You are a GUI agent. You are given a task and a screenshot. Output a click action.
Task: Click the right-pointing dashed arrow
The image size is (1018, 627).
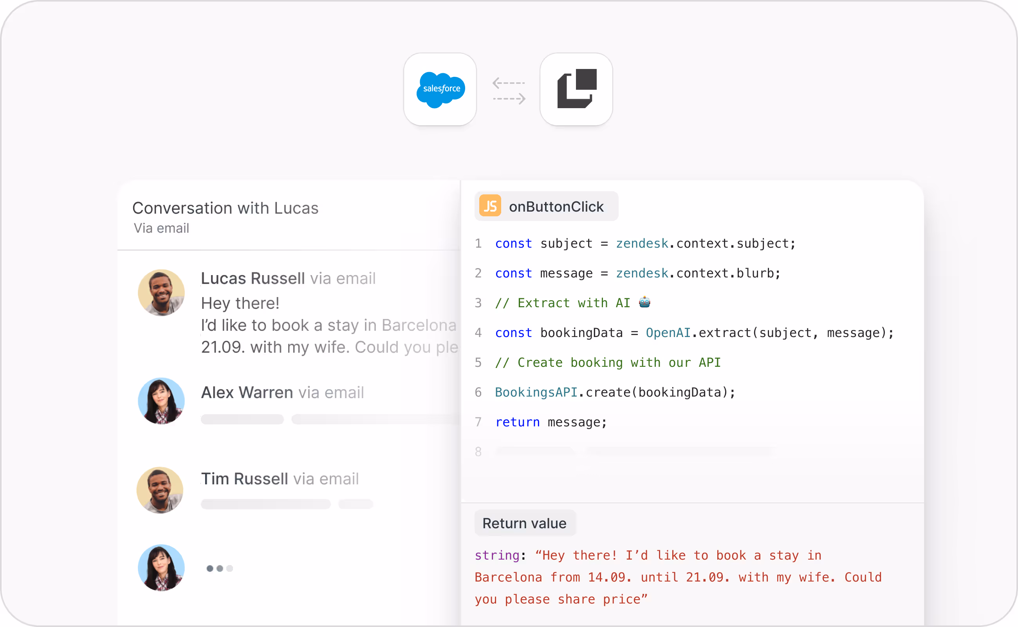509,99
